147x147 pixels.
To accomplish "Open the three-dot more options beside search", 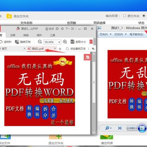I will point(89,49).
